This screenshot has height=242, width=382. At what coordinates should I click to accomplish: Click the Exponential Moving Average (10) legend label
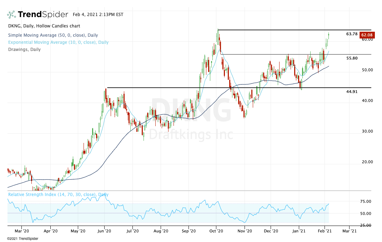click(58, 42)
